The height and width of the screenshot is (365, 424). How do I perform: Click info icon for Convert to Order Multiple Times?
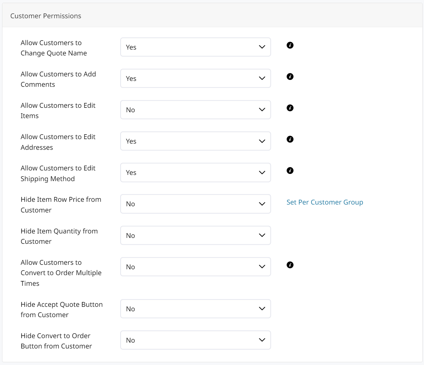click(x=290, y=265)
